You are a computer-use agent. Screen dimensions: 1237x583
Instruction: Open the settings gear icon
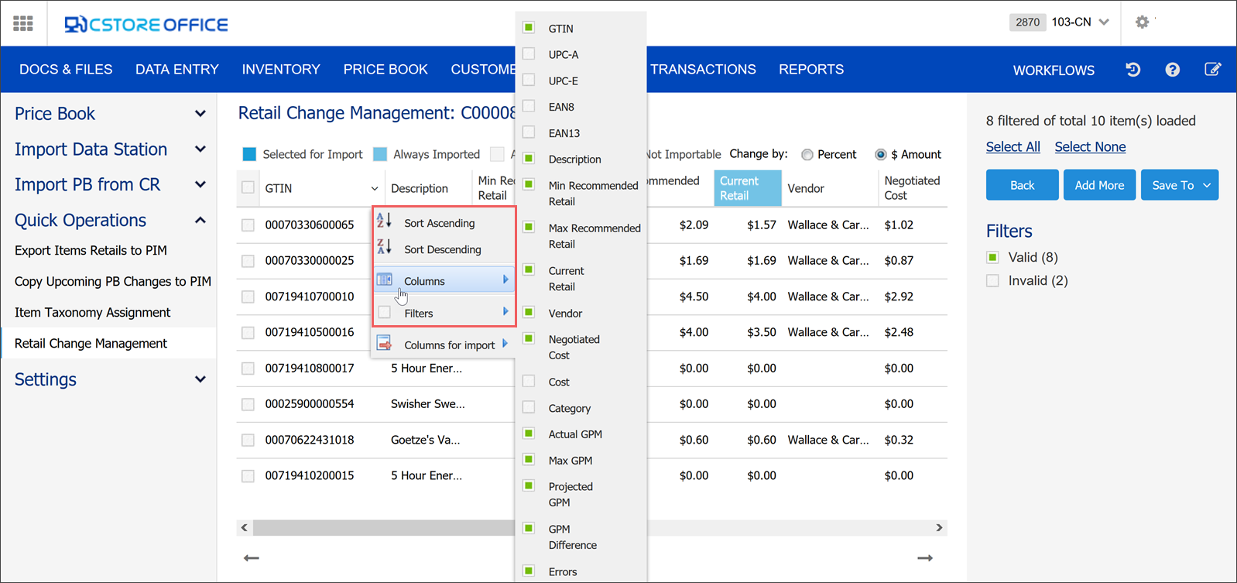pos(1142,22)
